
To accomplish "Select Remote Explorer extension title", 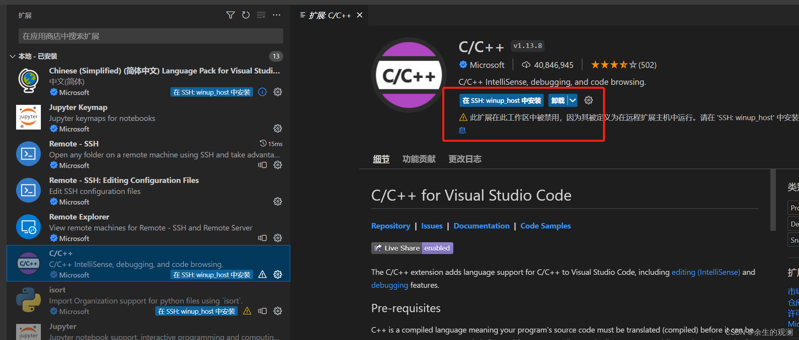I will (79, 217).
